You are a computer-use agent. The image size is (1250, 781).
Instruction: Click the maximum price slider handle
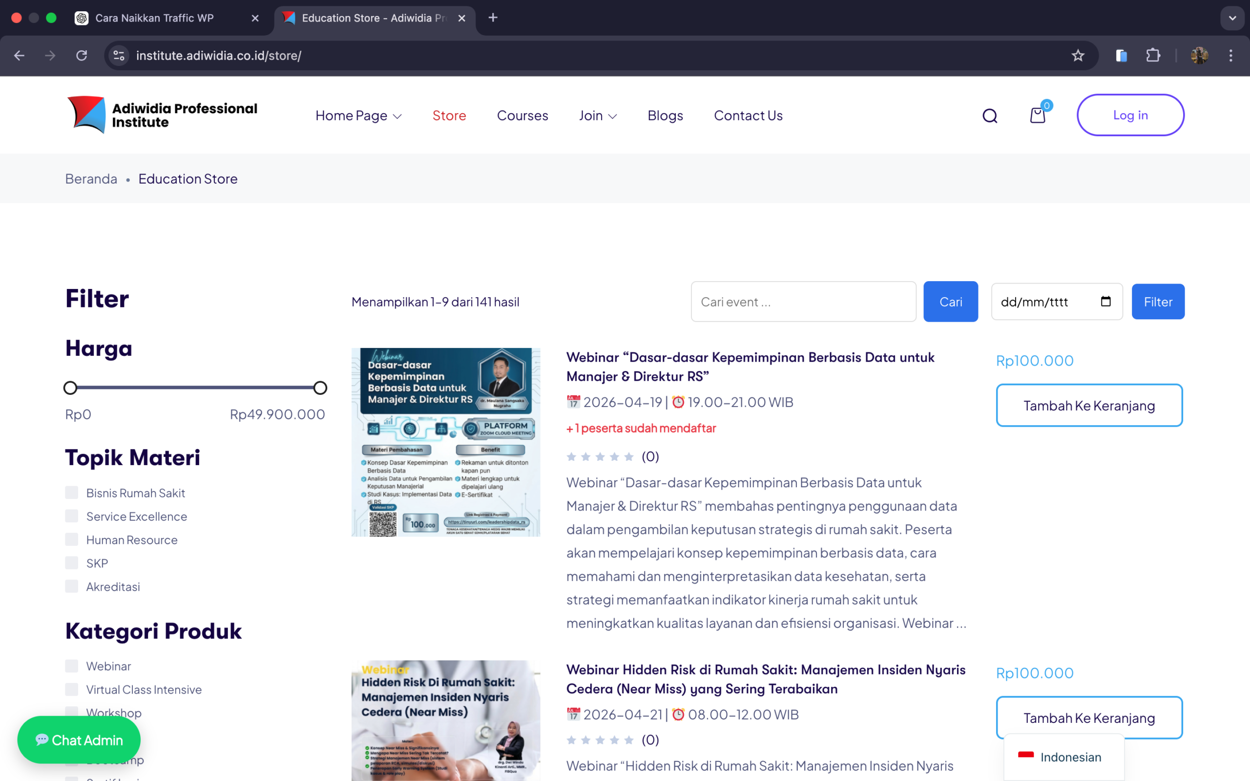(320, 388)
